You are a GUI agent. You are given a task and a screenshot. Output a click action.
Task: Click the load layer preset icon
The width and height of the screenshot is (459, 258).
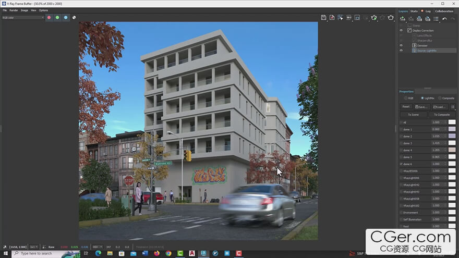[428, 19]
